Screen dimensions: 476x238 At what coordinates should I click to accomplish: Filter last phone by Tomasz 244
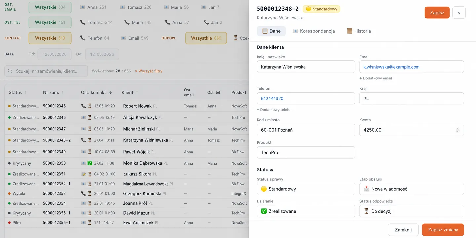[96, 22]
